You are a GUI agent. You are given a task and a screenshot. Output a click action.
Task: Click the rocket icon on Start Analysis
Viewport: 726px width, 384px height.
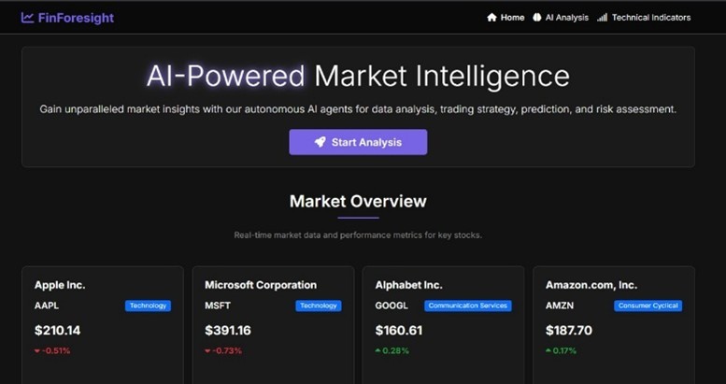point(320,142)
